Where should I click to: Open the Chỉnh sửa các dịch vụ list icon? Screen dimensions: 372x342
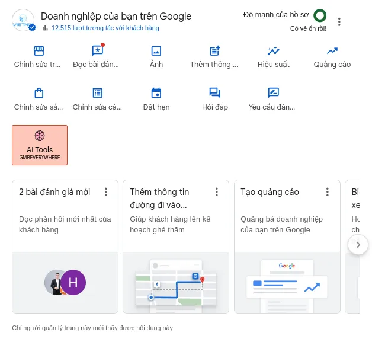(97, 93)
